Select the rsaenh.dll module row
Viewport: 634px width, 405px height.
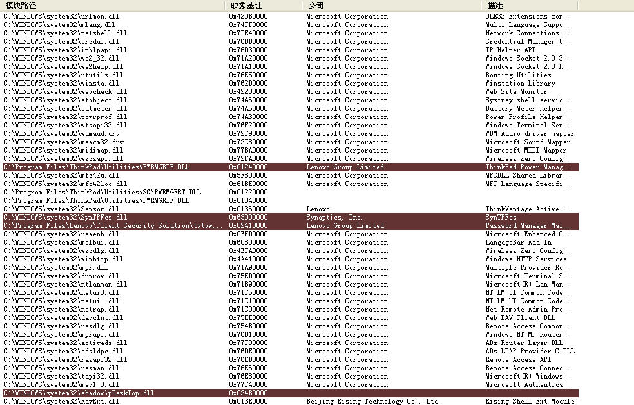point(291,234)
